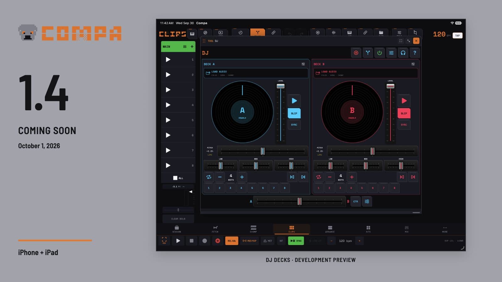Viewport: 502px width, 282px height.
Task: Click the crossfader handle
Action: (x=299, y=201)
